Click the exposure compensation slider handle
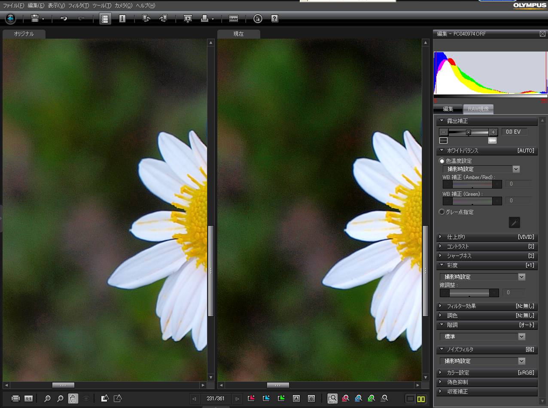Image resolution: width=548 pixels, height=408 pixels. coord(469,132)
